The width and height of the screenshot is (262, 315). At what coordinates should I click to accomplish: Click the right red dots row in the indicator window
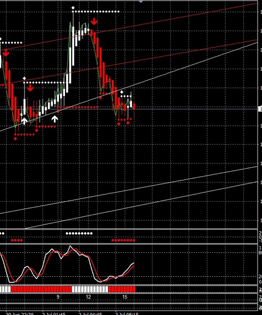tap(123, 240)
